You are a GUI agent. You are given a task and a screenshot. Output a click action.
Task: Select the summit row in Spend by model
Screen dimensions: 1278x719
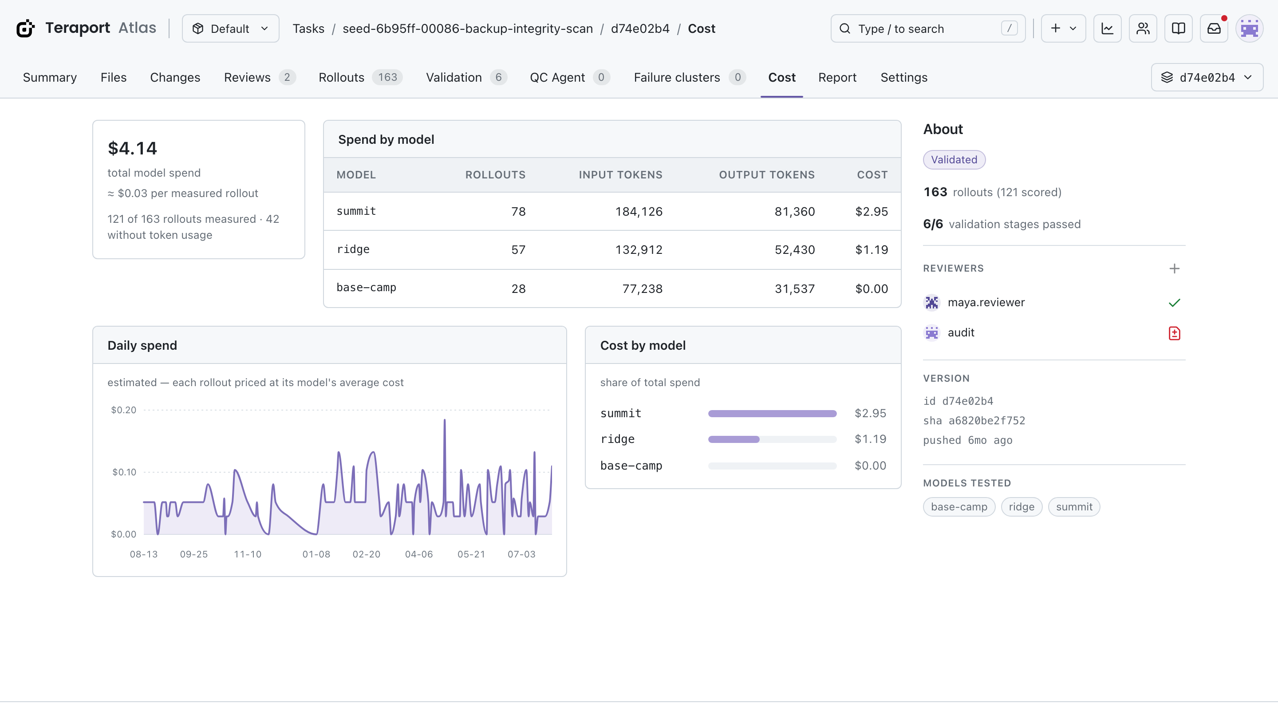coord(612,211)
